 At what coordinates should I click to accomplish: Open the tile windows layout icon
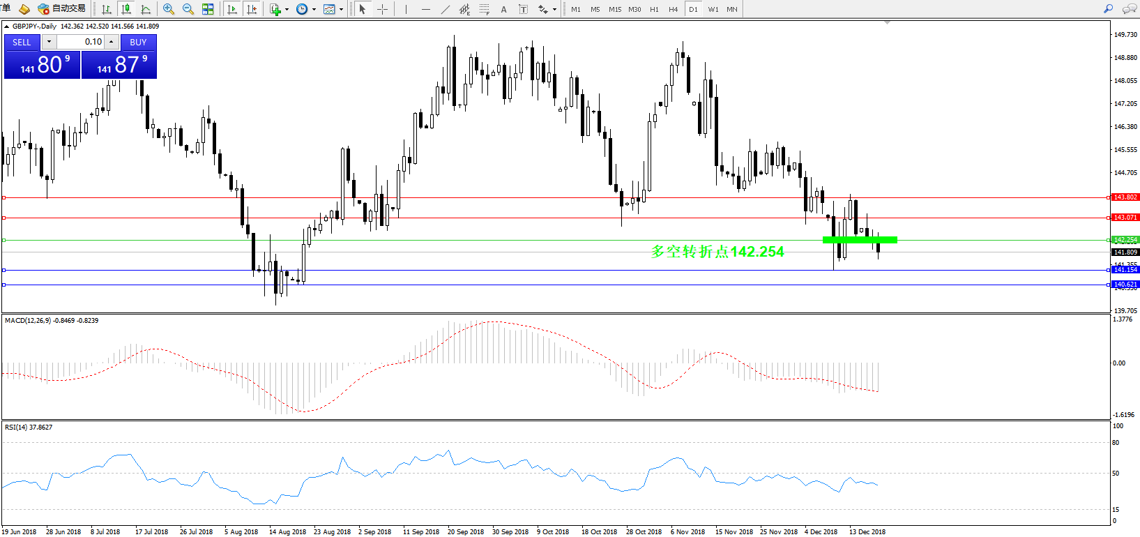(x=208, y=9)
